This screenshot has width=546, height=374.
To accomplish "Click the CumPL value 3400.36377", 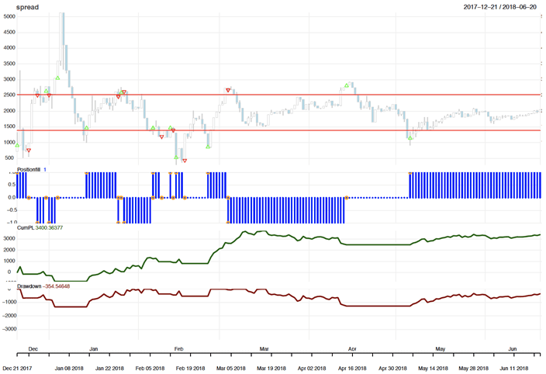I will 49,228.
